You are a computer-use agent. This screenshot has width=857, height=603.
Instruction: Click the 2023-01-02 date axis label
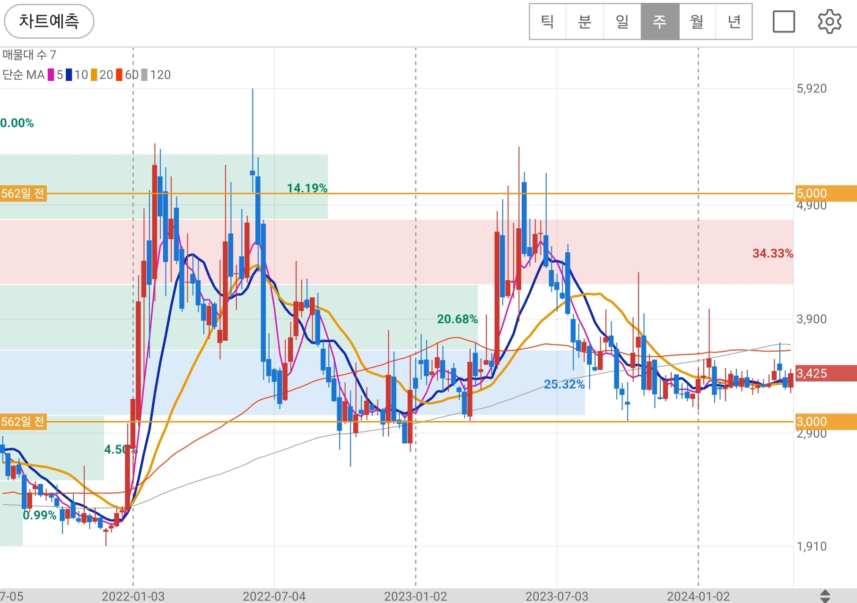(416, 596)
